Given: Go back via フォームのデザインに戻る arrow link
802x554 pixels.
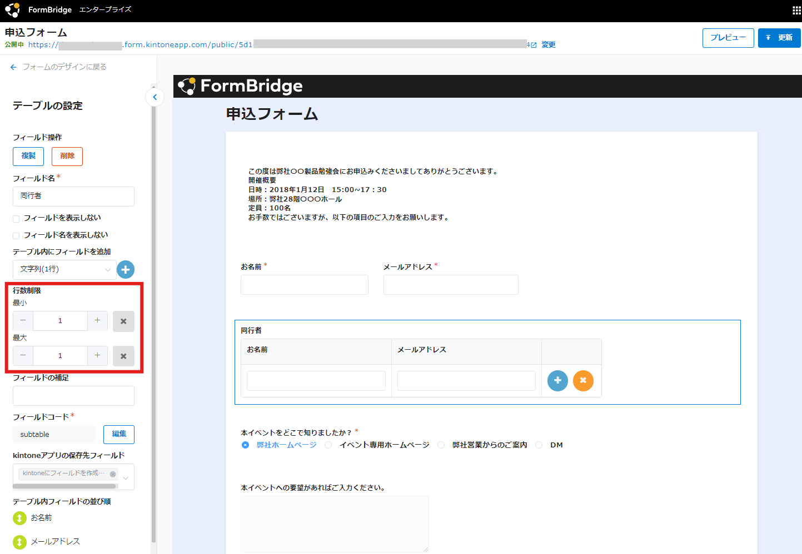Looking at the screenshot, I should coord(58,67).
